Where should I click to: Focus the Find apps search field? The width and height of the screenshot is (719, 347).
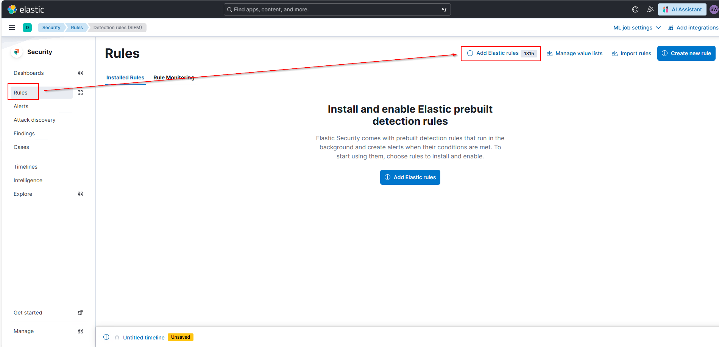(337, 9)
